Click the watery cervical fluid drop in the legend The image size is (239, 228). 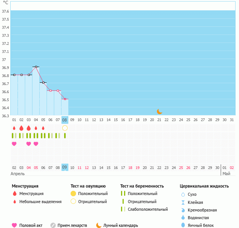[183, 218]
